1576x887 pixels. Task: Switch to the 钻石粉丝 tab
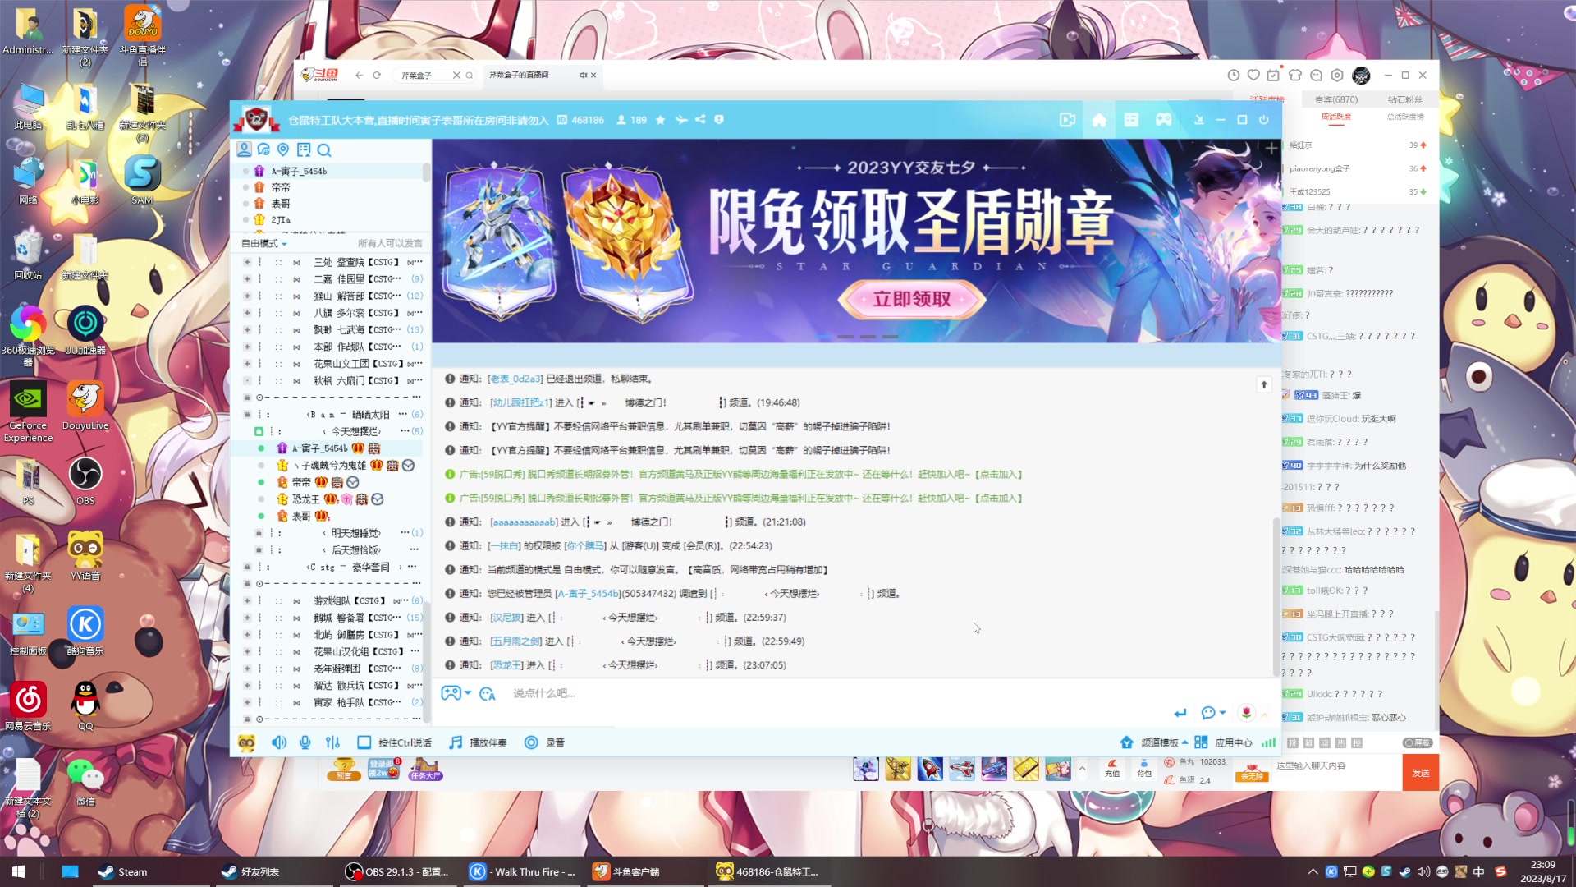(x=1404, y=99)
